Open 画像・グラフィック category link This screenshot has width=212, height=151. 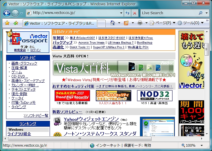point(24,63)
